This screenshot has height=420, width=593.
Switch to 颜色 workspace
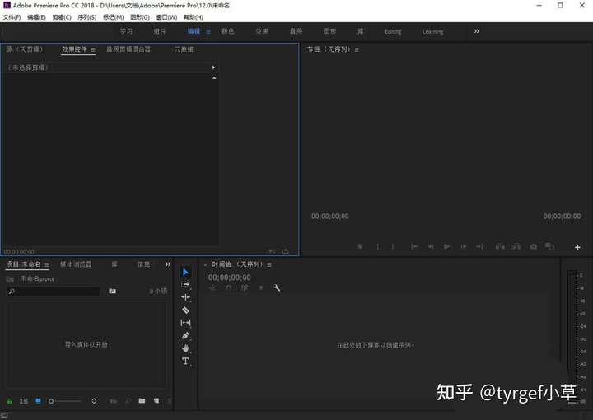tap(227, 31)
